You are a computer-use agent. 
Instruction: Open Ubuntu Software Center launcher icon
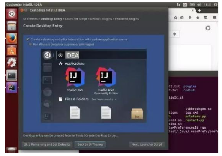pyautogui.click(x=12, y=51)
